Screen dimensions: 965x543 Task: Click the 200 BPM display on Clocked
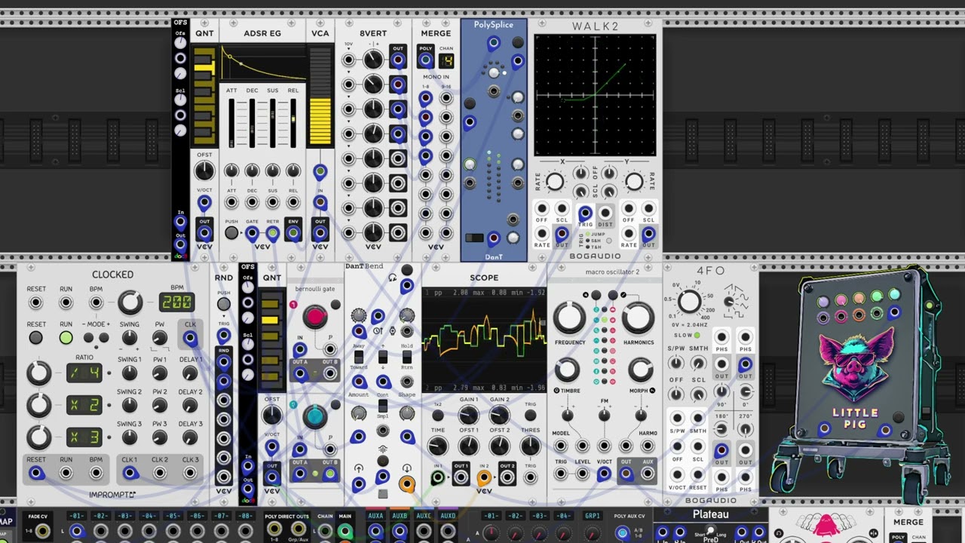(x=176, y=303)
